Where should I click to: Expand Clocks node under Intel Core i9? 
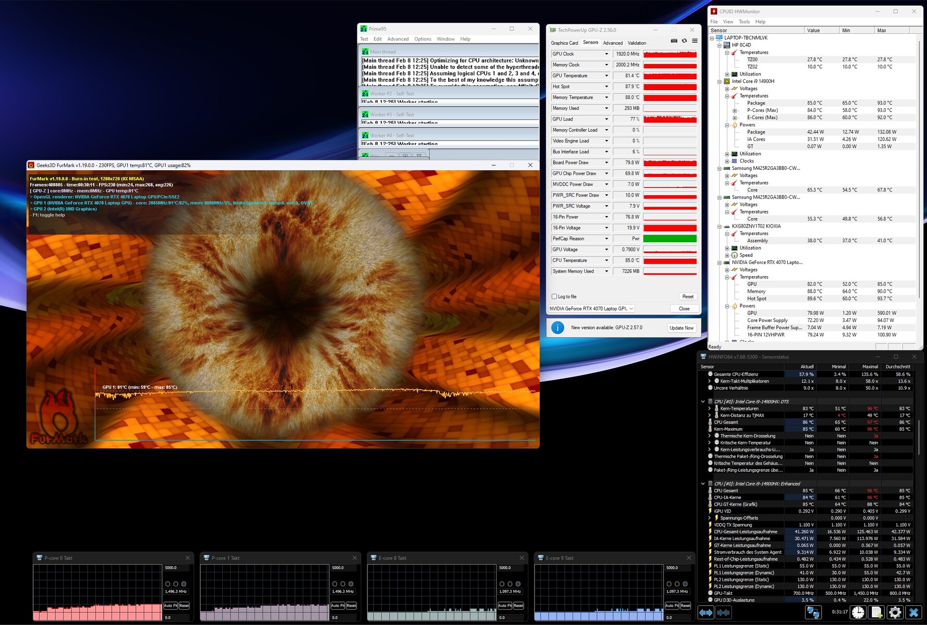point(727,161)
